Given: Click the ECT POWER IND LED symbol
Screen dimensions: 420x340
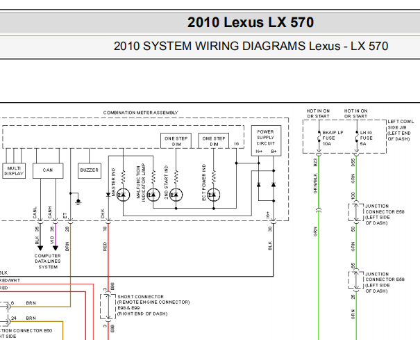Looking at the screenshot, I should tap(214, 195).
